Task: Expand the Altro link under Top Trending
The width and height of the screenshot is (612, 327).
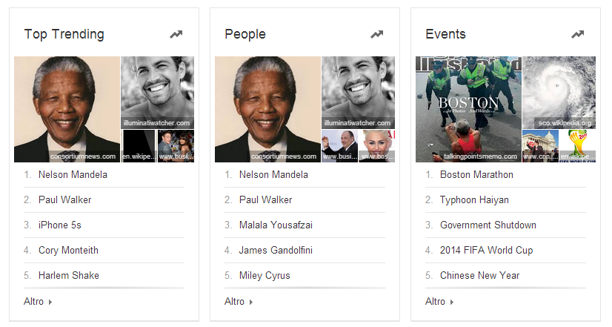Action: click(x=39, y=301)
